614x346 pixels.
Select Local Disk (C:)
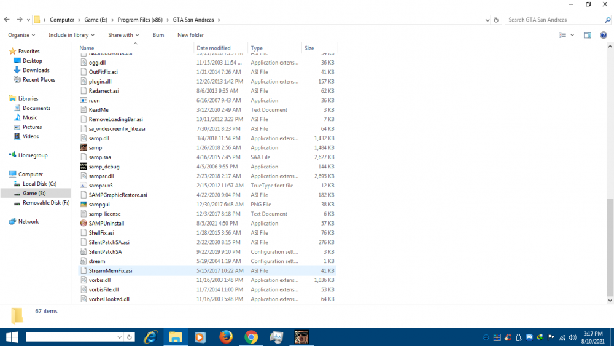point(39,184)
